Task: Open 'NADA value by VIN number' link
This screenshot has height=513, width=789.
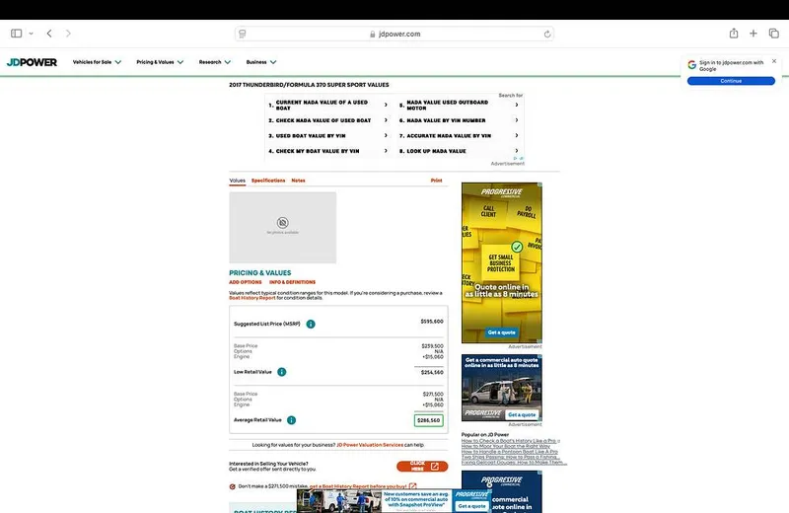Action: tap(459, 120)
